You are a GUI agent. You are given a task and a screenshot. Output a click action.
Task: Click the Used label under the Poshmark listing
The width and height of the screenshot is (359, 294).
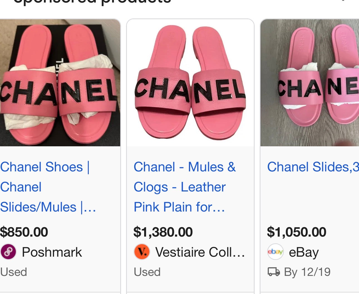(13, 272)
